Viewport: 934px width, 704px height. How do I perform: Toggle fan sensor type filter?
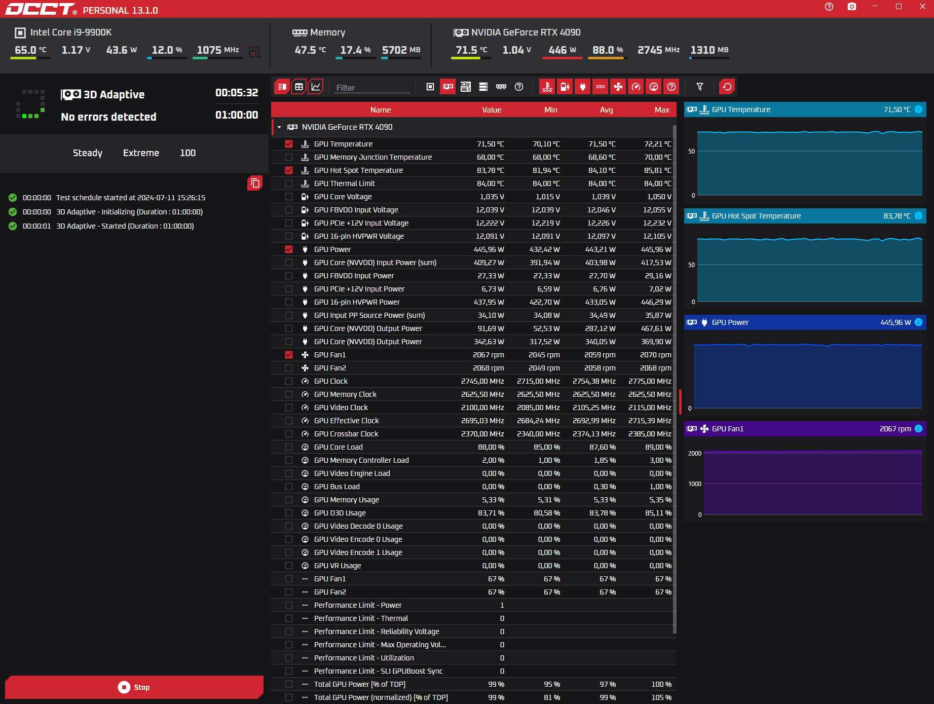(x=618, y=87)
